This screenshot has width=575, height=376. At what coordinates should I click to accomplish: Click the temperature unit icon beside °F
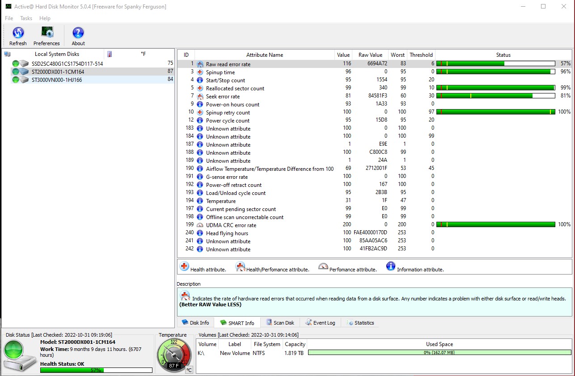(x=110, y=54)
